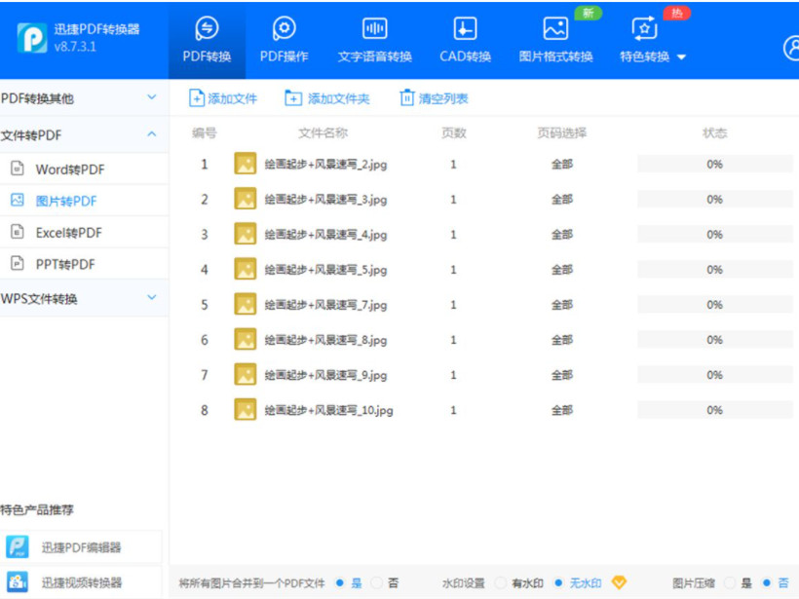The image size is (799, 599).
Task: Click 清空列表 button
Action: click(434, 97)
